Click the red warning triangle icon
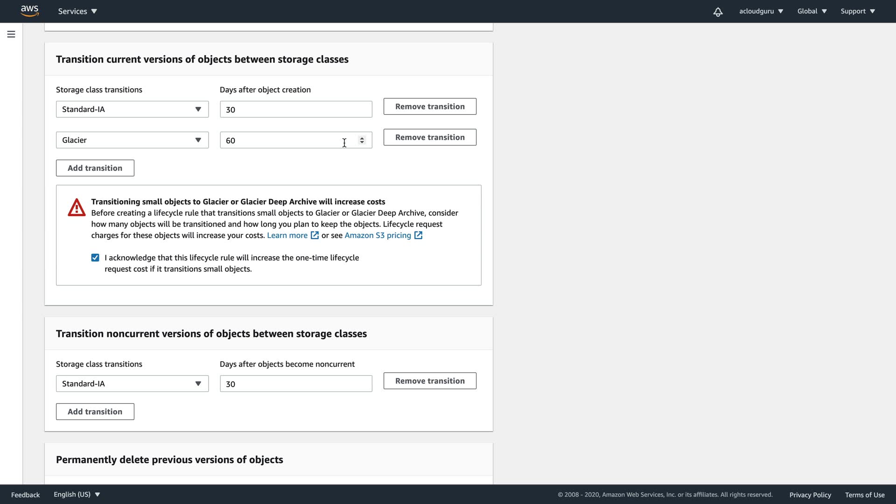The image size is (896, 504). 77,208
